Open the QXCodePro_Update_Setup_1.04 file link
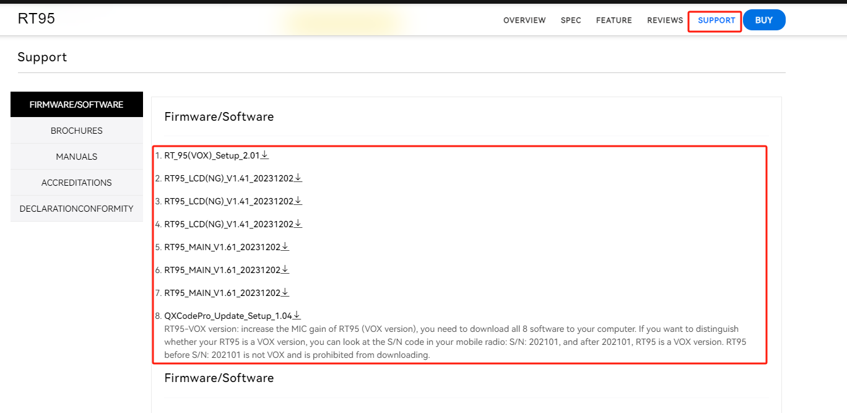Image resolution: width=847 pixels, height=413 pixels. pos(228,316)
